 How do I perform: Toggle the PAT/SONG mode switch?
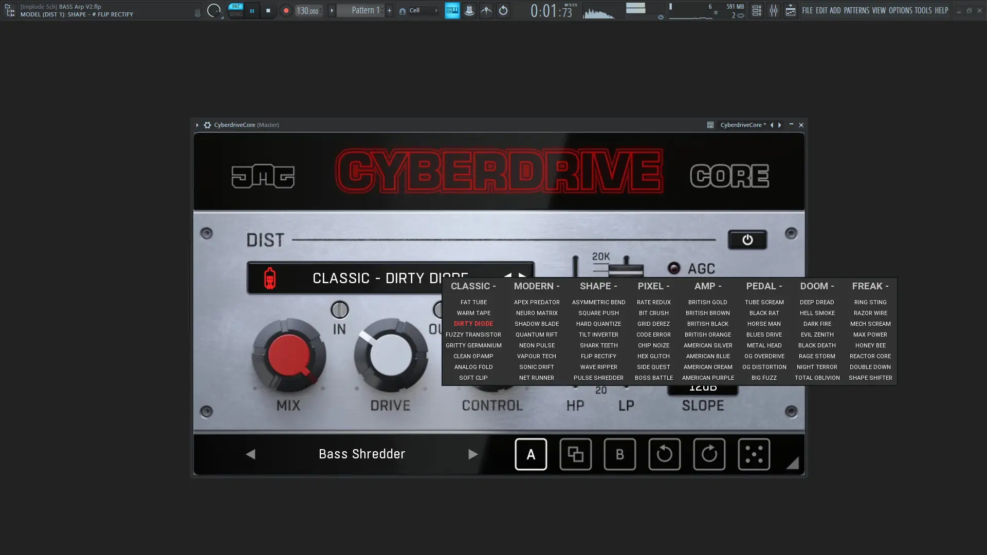tap(235, 10)
